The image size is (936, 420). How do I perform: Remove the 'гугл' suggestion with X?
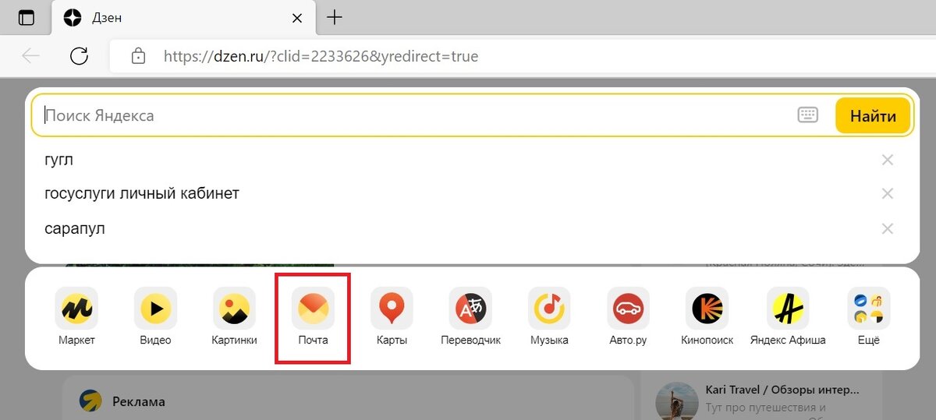click(887, 160)
